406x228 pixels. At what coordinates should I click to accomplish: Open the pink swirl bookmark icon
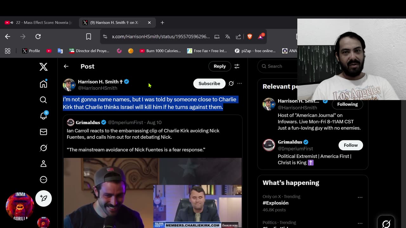(x=119, y=51)
